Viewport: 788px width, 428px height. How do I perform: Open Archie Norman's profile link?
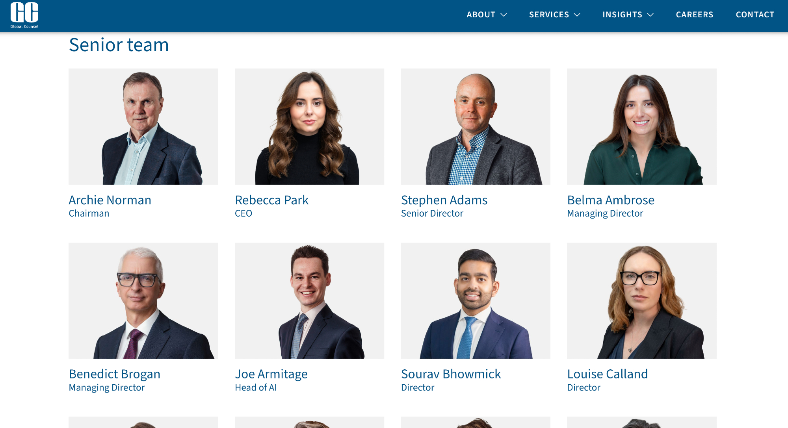tap(110, 200)
